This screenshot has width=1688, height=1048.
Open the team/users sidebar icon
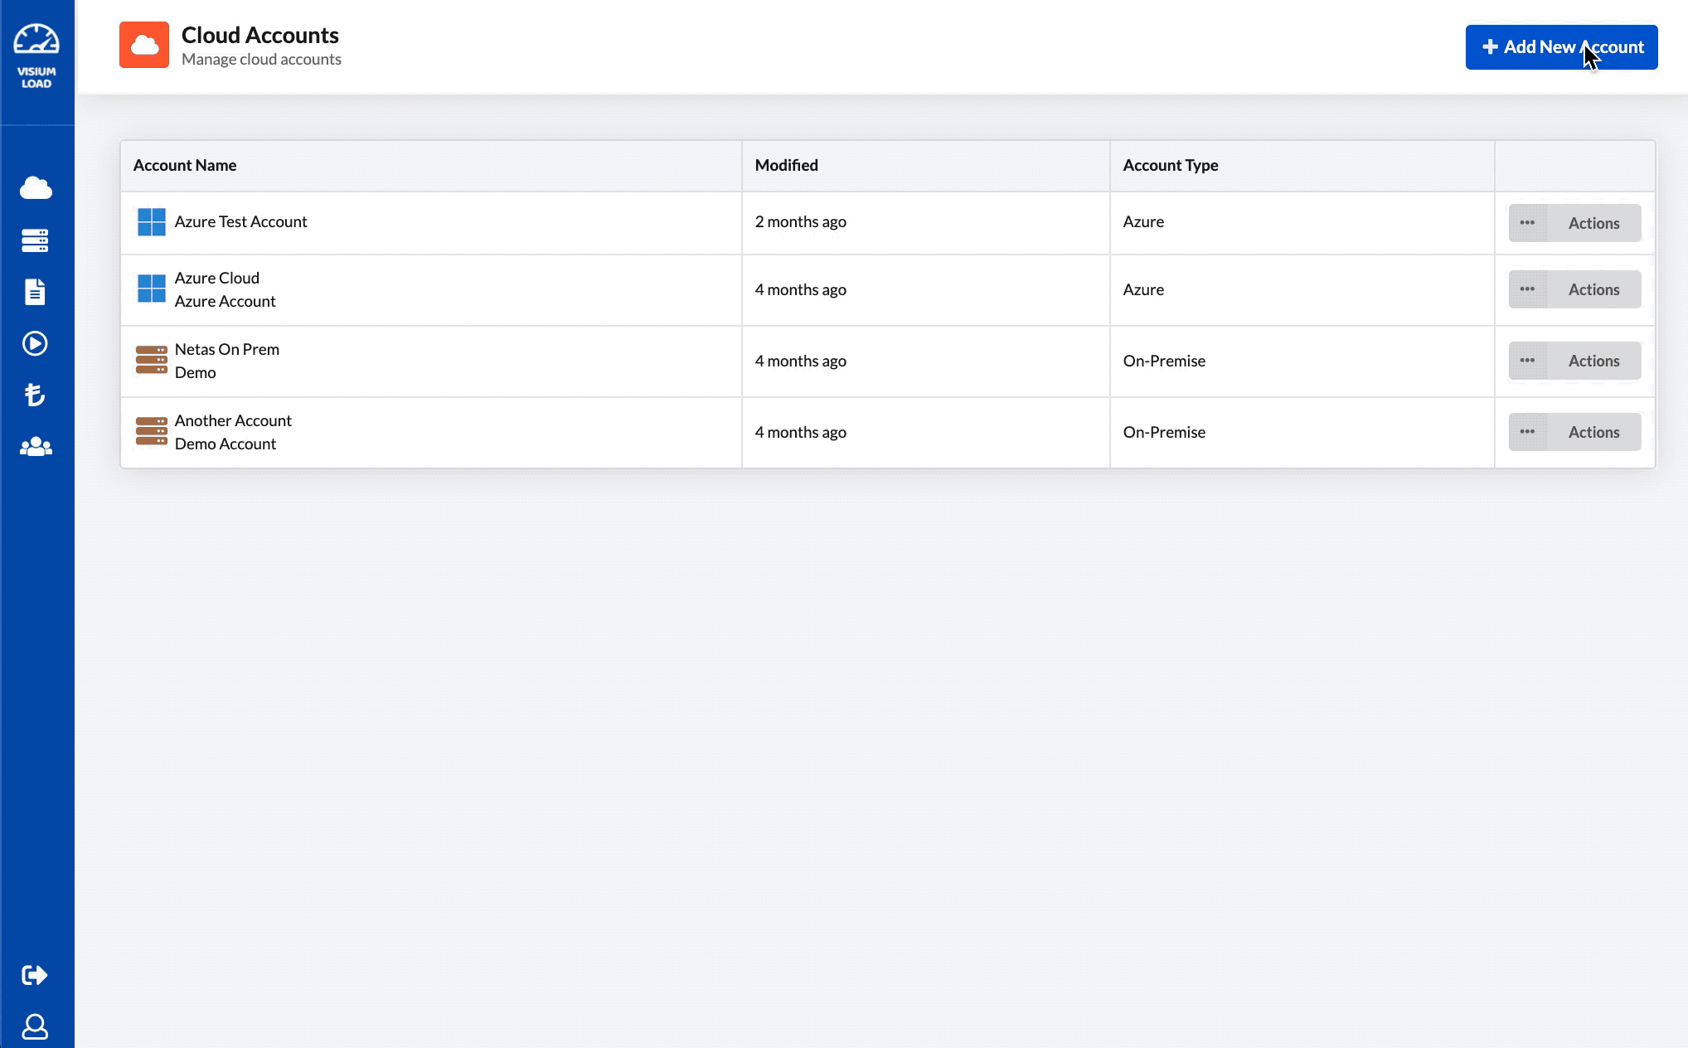click(x=36, y=447)
